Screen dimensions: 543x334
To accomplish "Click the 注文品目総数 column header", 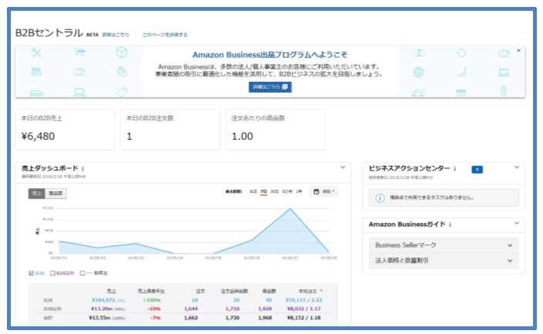I will pyautogui.click(x=234, y=291).
